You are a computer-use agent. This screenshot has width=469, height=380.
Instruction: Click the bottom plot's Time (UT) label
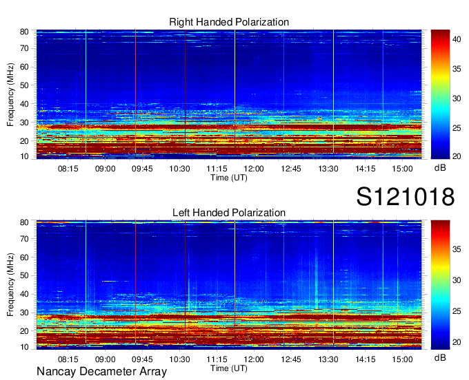229,369
